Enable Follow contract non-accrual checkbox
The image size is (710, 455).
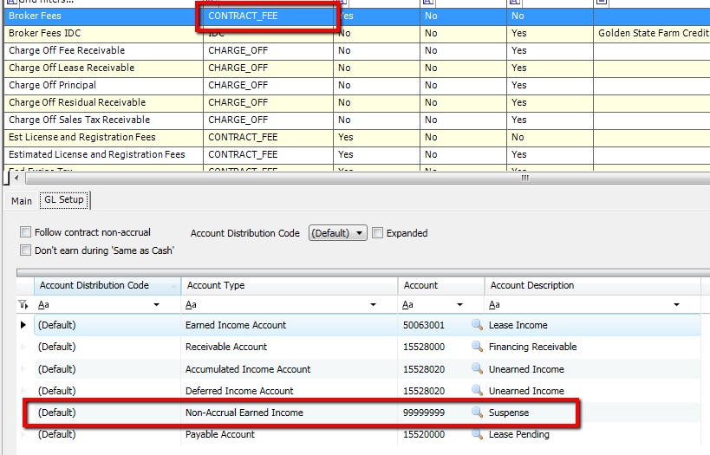pyautogui.click(x=25, y=232)
